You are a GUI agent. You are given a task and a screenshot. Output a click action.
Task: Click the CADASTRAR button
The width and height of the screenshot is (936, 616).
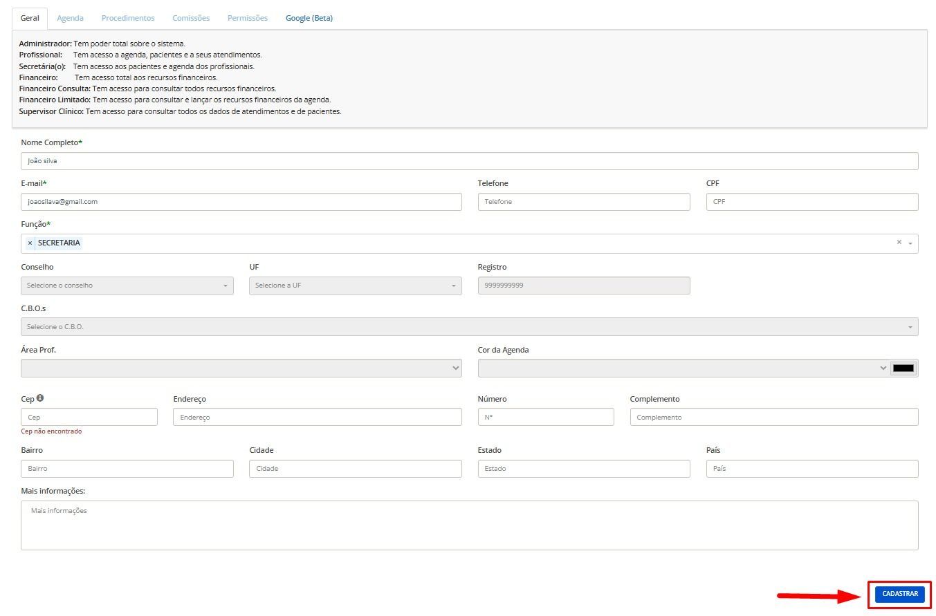click(x=900, y=594)
